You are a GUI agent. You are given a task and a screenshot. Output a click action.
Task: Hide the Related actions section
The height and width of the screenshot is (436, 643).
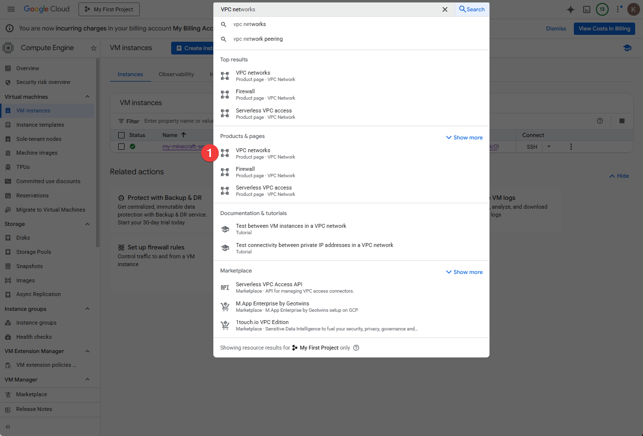point(619,176)
